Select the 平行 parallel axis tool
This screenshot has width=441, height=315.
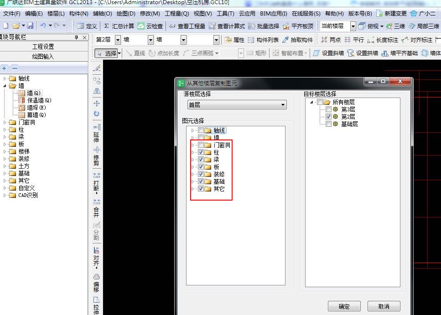click(x=354, y=40)
